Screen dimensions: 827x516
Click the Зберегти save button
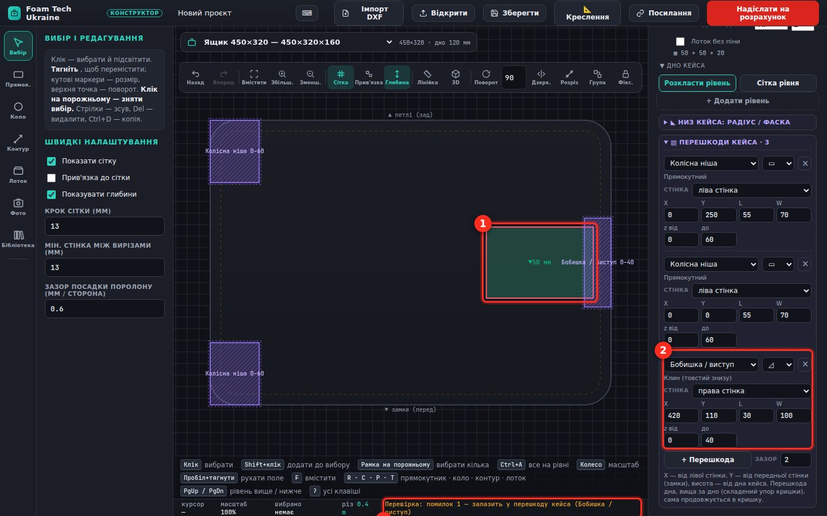point(515,13)
